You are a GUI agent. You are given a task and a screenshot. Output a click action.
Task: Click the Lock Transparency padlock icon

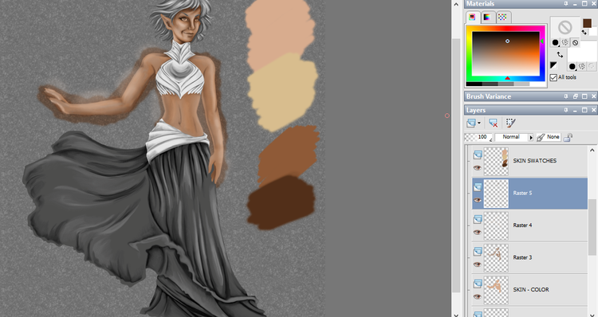click(568, 137)
